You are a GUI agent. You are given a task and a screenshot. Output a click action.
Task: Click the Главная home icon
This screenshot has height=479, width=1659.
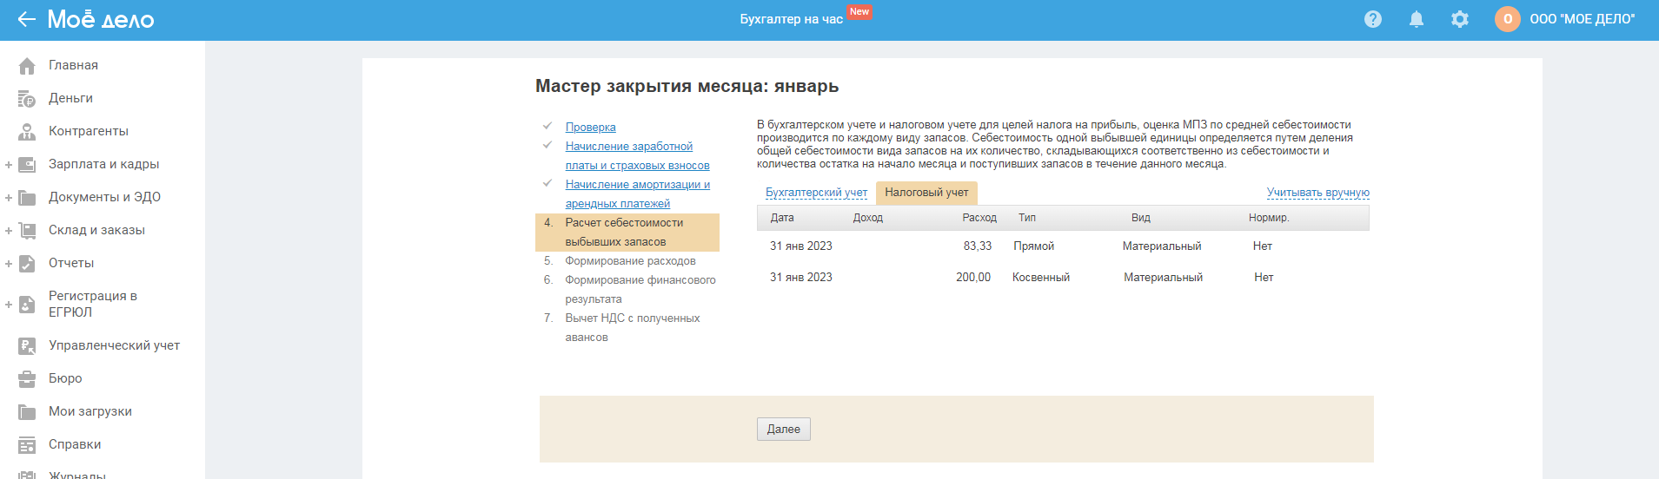point(27,66)
